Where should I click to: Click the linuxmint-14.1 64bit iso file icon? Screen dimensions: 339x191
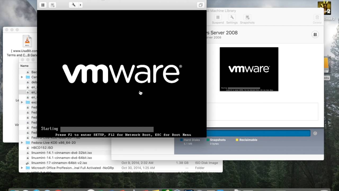click(x=28, y=158)
